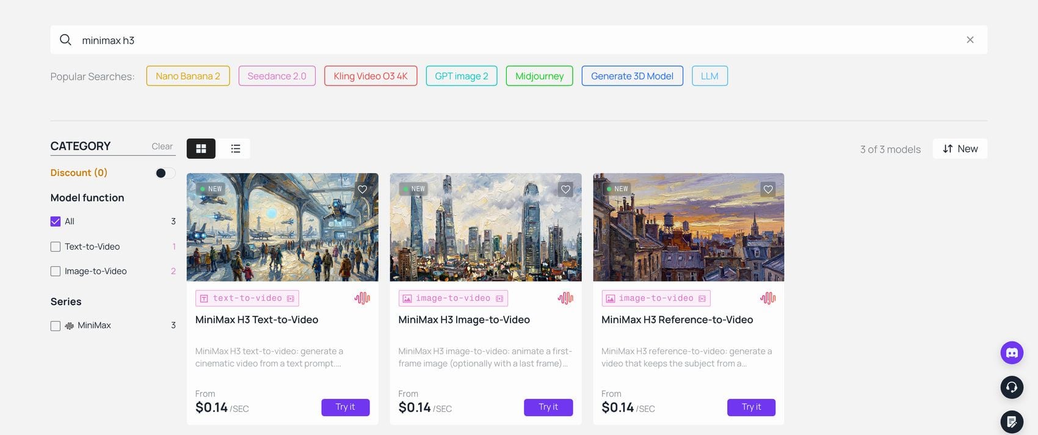Favorite MiniMax H3 Text-to-Video with heart icon
The height and width of the screenshot is (435, 1038).
363,189
